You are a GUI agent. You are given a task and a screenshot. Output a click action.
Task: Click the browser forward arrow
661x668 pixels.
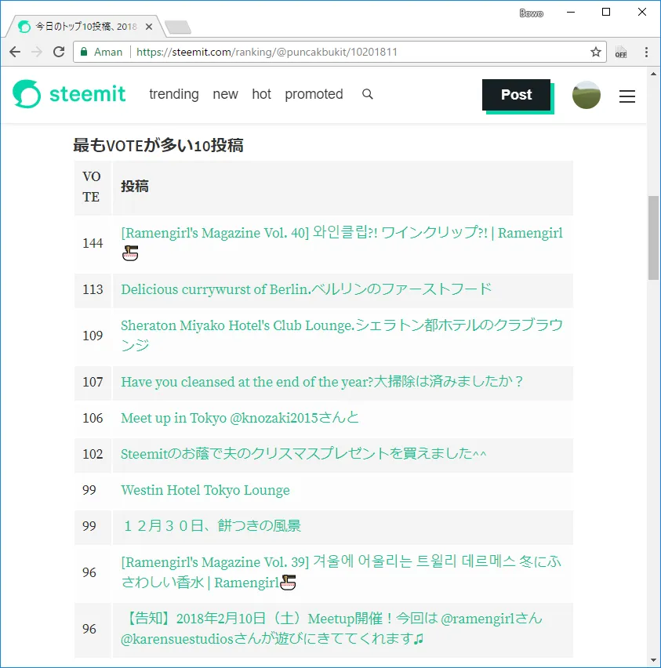tap(37, 52)
